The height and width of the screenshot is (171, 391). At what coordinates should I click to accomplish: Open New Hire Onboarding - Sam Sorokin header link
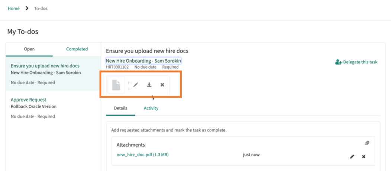(143, 61)
